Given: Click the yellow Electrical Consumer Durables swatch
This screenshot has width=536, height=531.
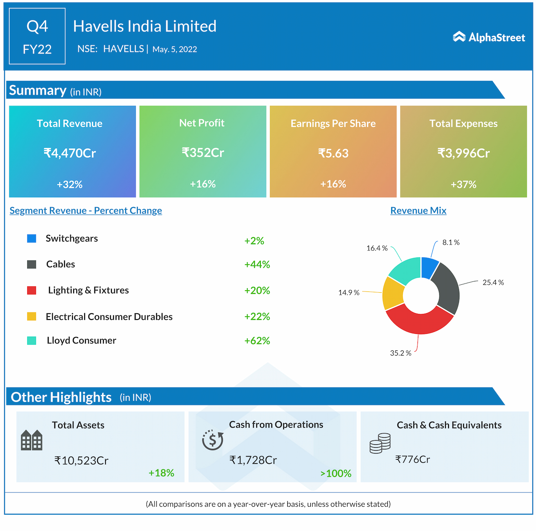Looking at the screenshot, I should click(31, 317).
